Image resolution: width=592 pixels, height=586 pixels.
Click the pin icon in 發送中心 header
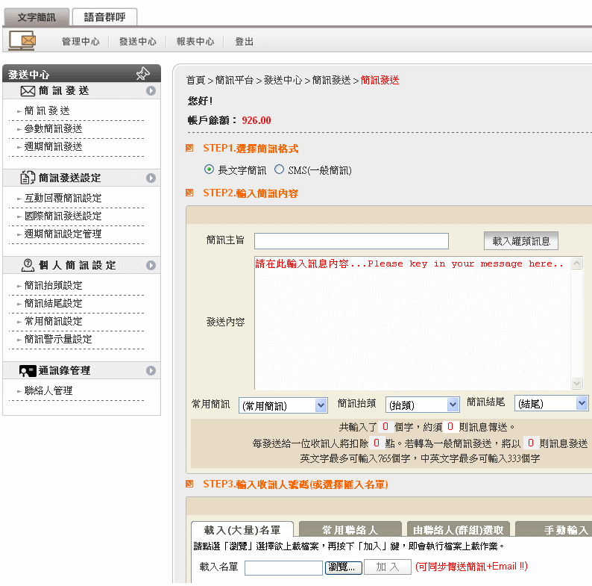click(143, 73)
